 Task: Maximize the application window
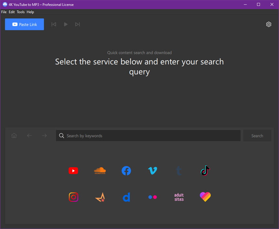(258, 5)
